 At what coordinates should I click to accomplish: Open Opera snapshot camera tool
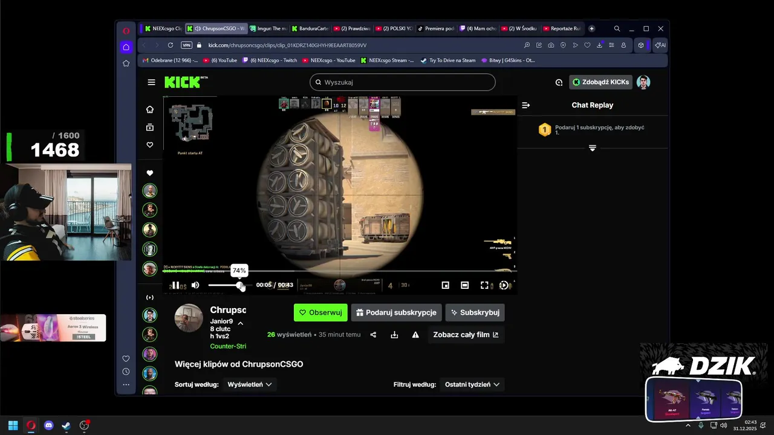point(551,45)
